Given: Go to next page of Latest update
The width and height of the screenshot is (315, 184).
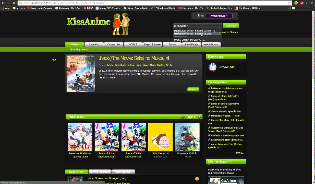Looking at the screenshot, I should (200, 117).
